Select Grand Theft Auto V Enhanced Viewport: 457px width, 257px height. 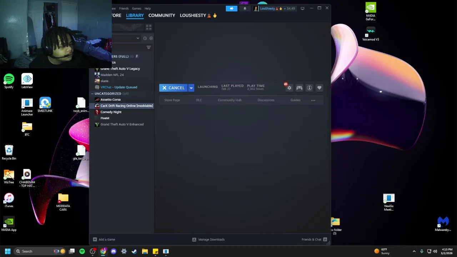122,124
